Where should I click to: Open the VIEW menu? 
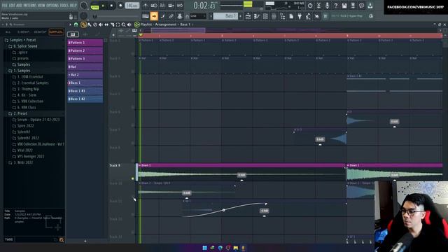point(41,6)
